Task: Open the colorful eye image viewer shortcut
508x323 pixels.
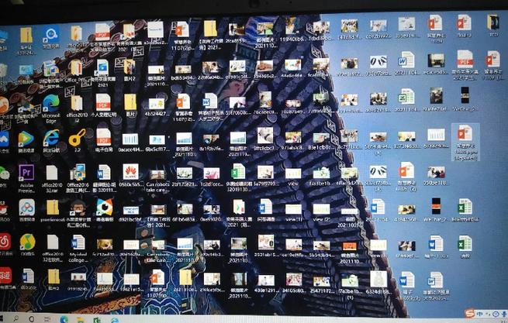Action: 105,207
